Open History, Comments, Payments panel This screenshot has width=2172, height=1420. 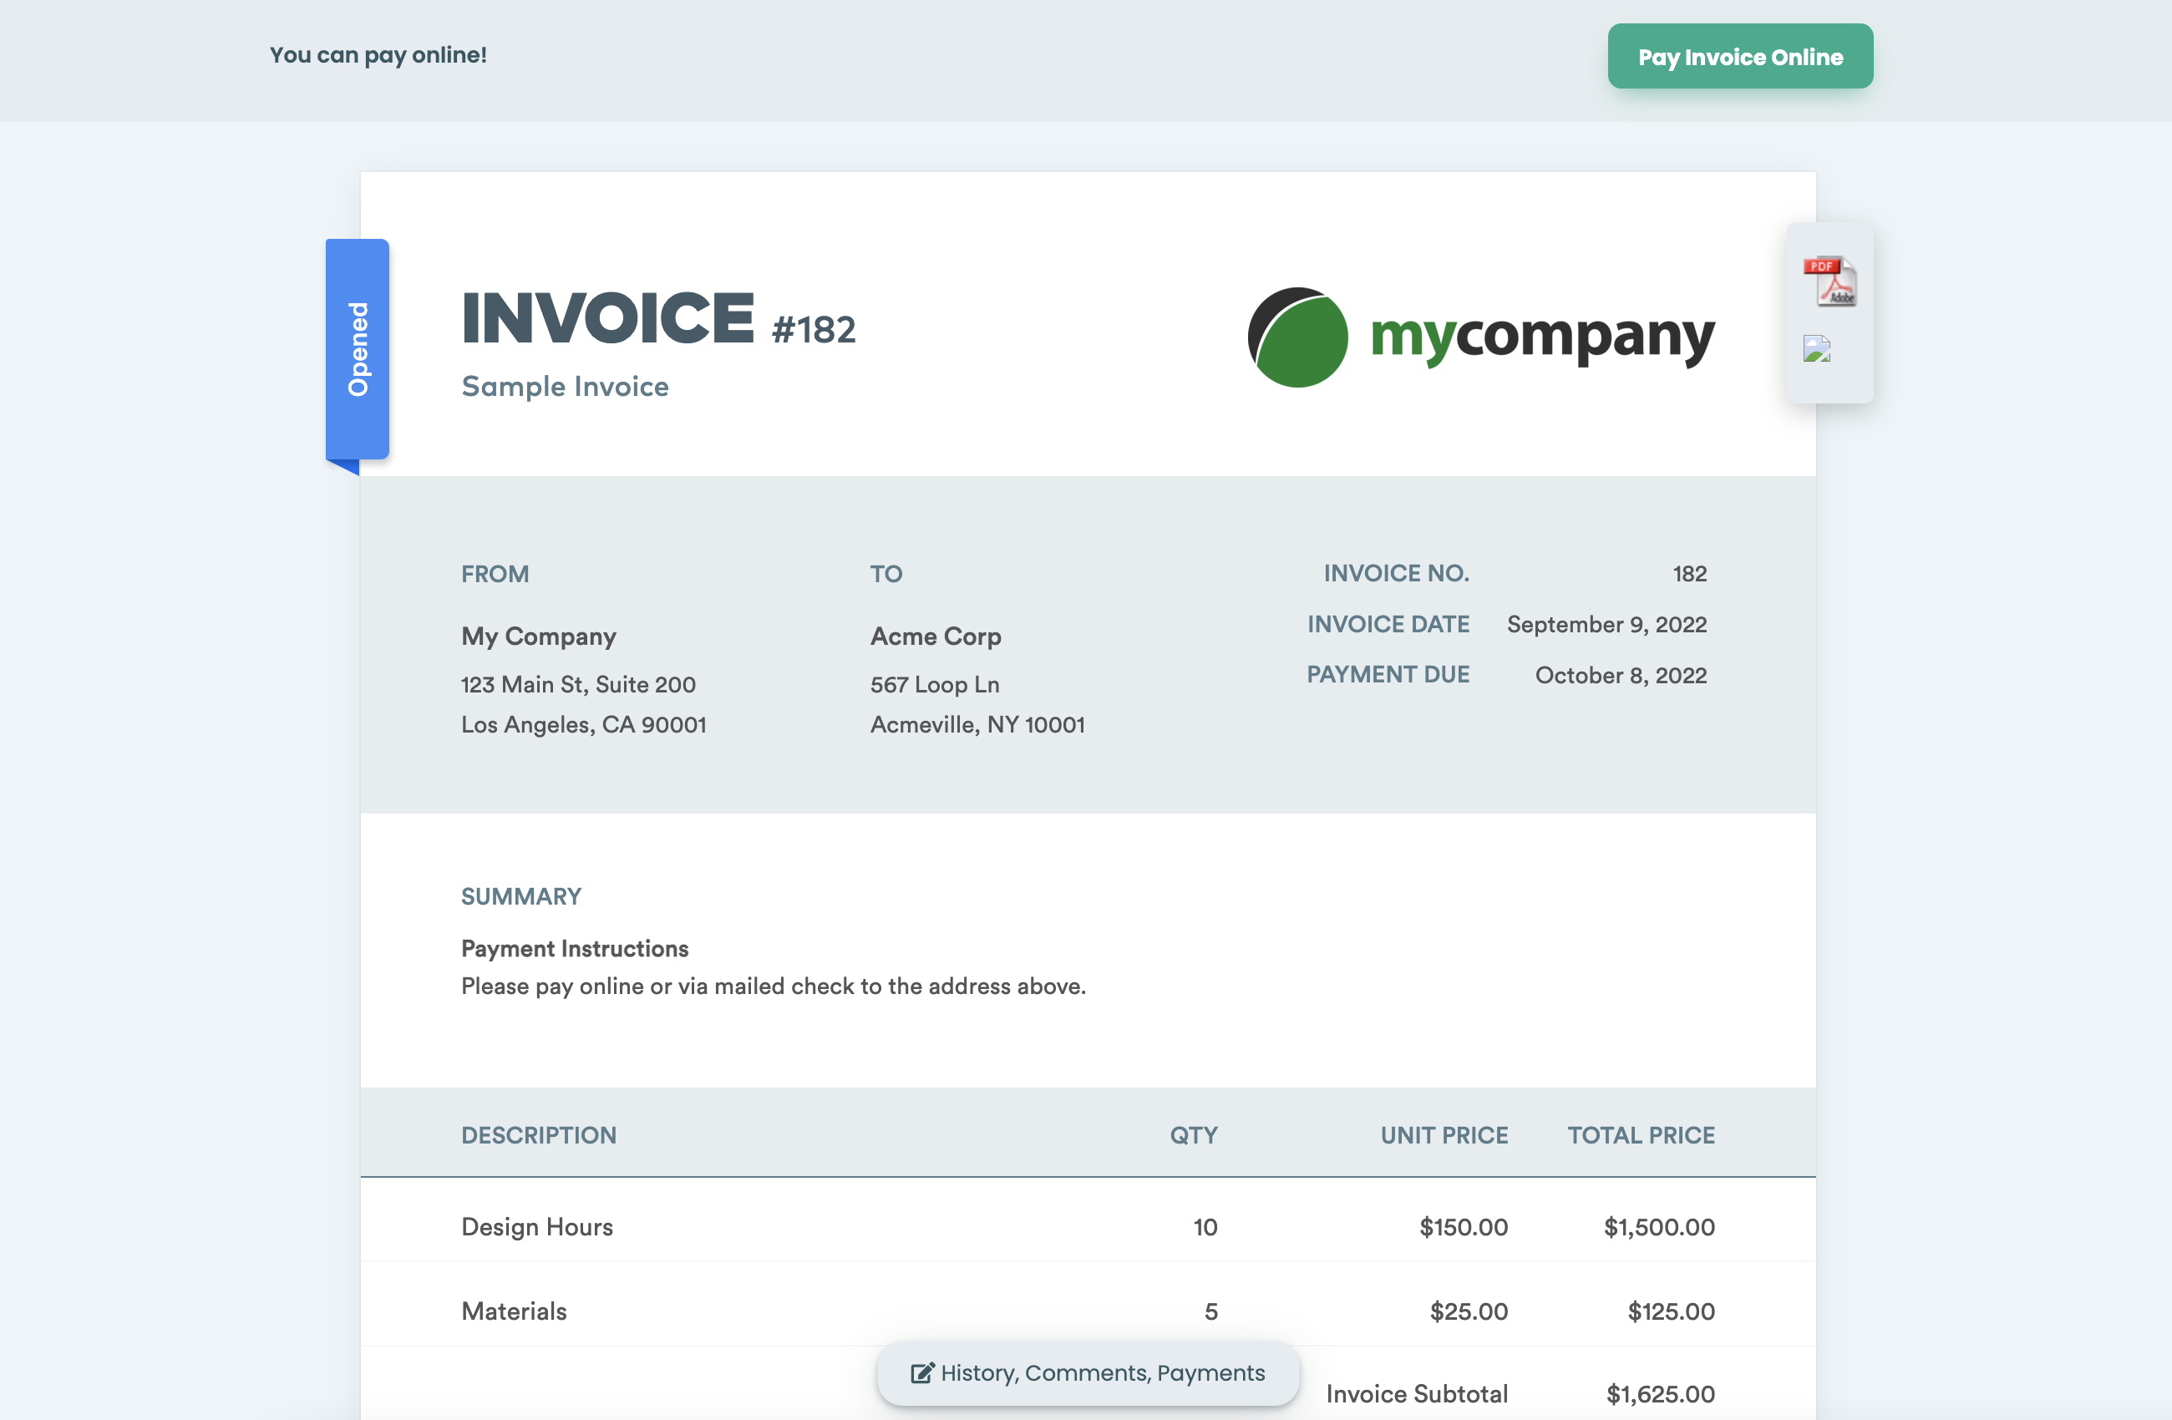1102,1372
